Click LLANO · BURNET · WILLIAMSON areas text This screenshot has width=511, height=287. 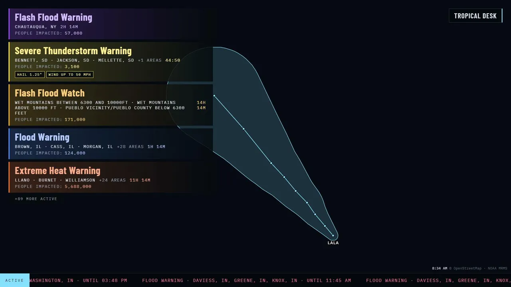(x=55, y=180)
